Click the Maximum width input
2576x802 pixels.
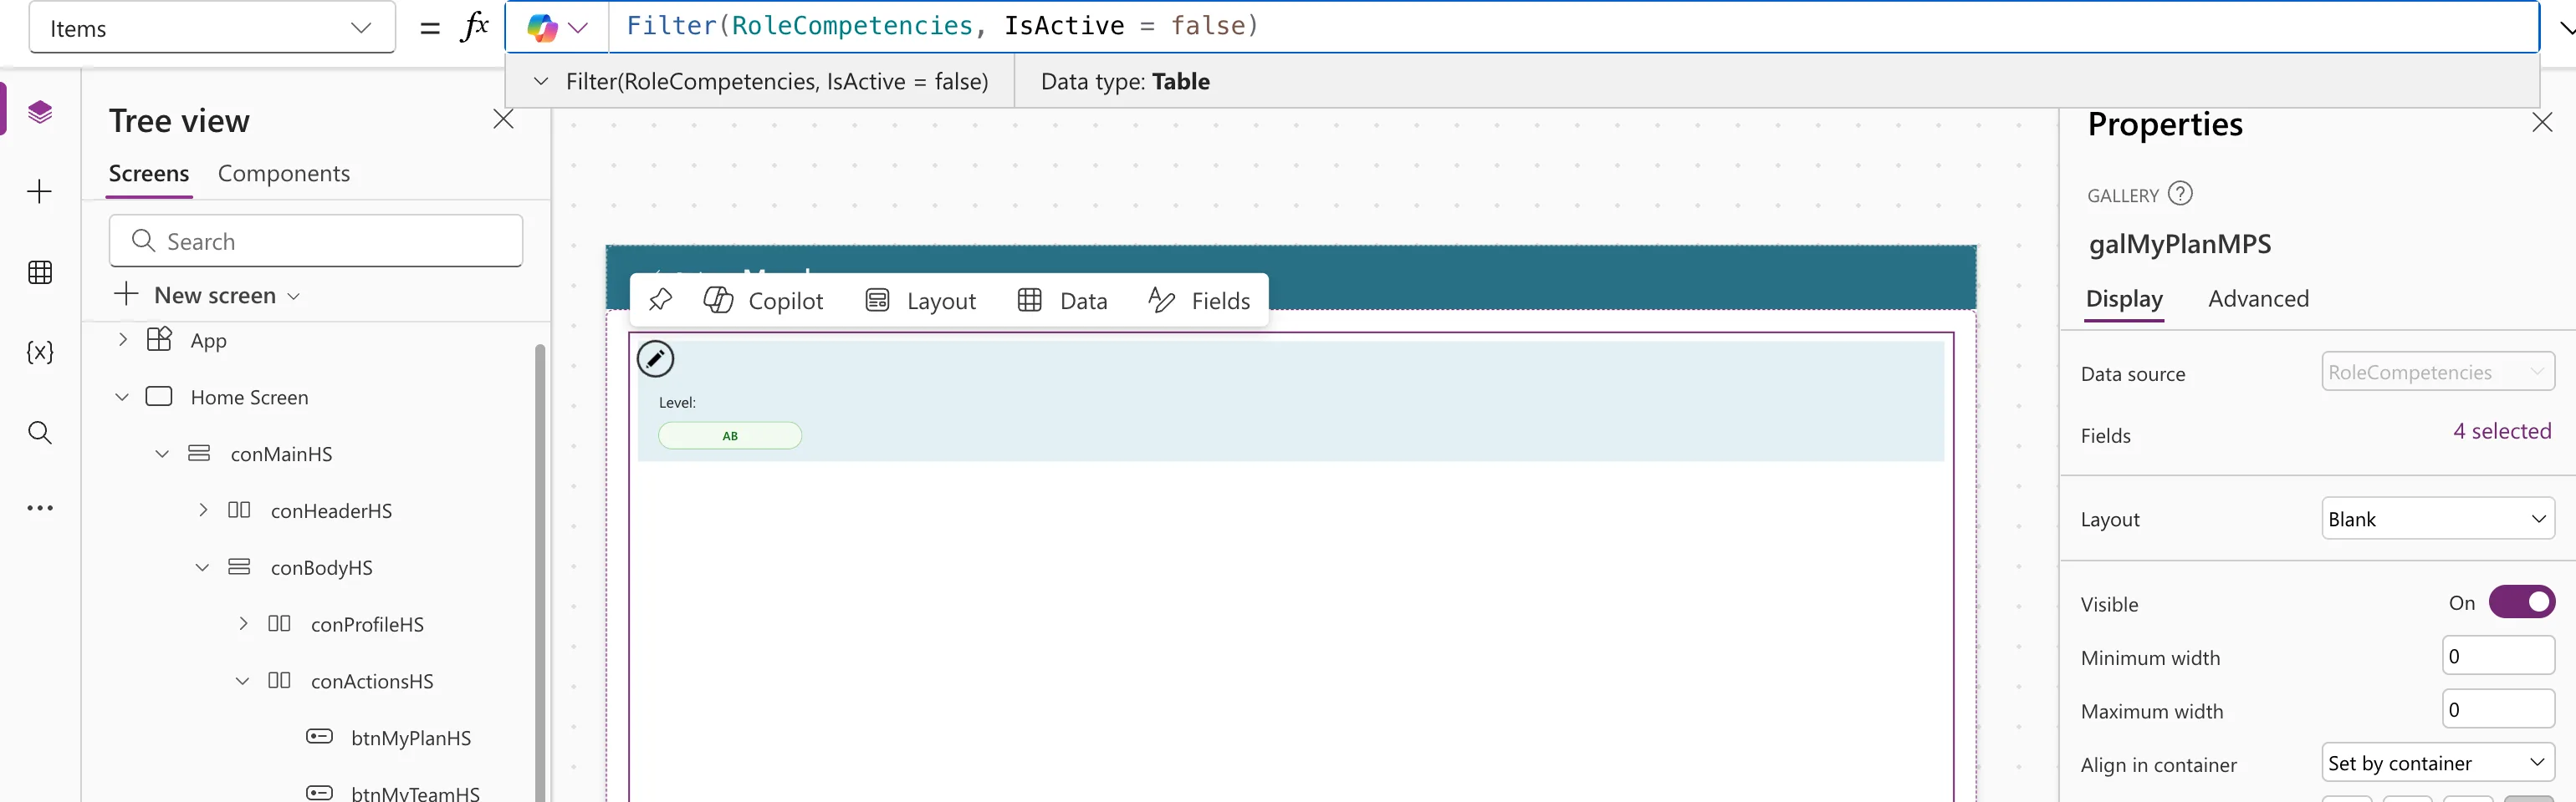click(x=2498, y=709)
